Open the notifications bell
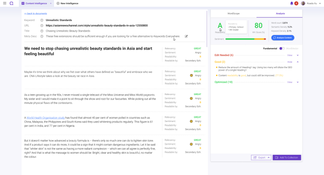This screenshot has height=175, width=324. point(292,3)
